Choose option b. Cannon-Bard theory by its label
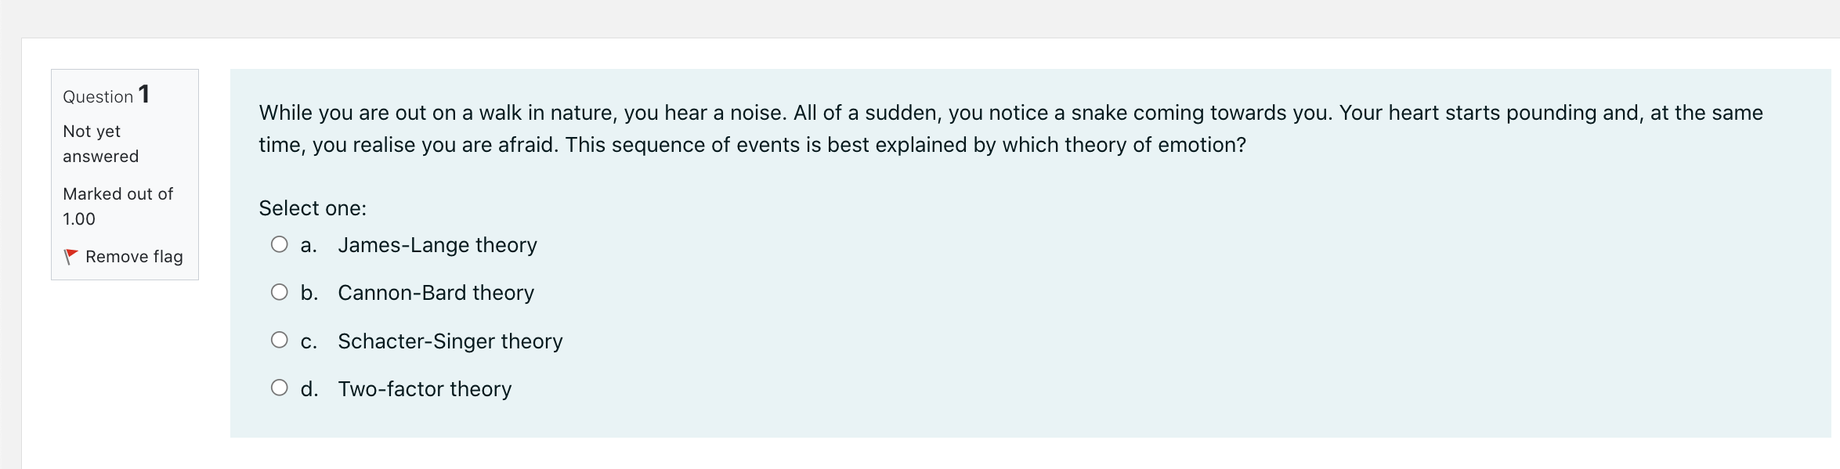The width and height of the screenshot is (1840, 469). [x=435, y=293]
